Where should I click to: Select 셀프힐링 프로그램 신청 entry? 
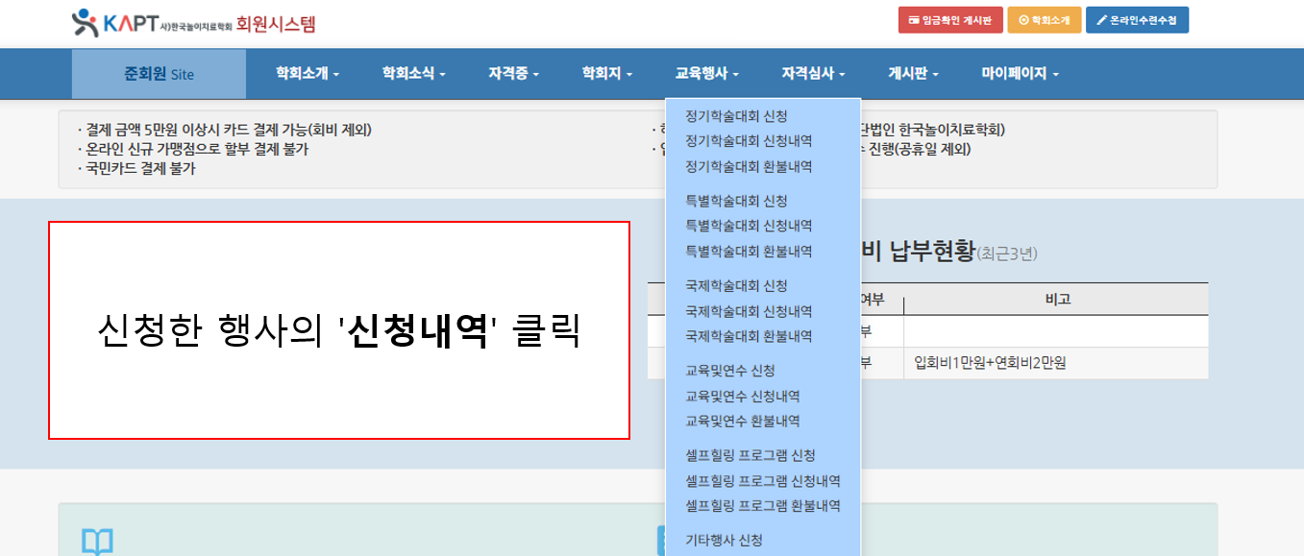tap(750, 455)
